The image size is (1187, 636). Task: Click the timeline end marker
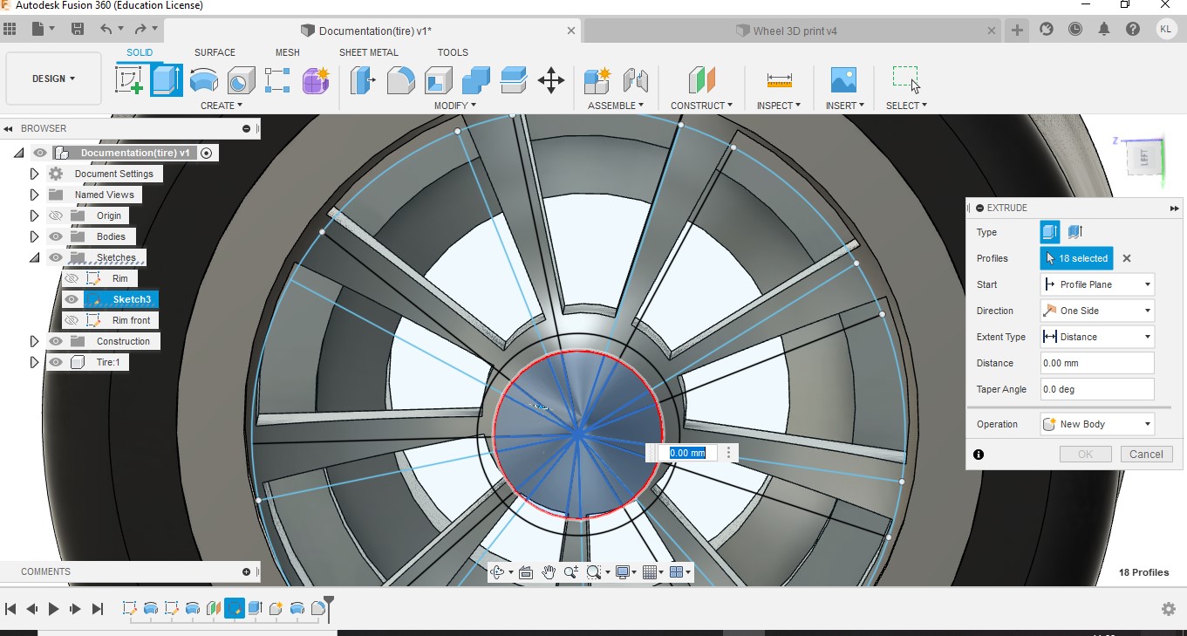pos(329,607)
